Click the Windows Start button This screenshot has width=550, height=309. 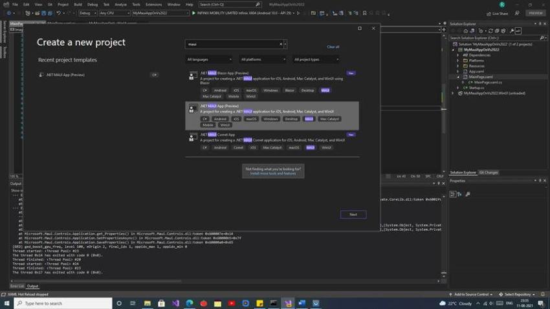[6, 303]
